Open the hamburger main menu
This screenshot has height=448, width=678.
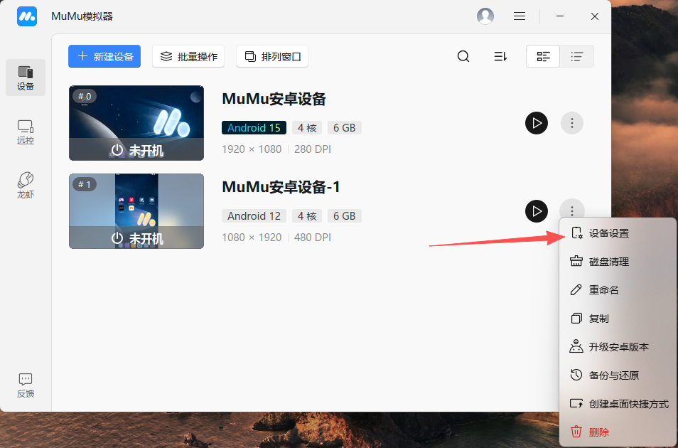tap(520, 16)
